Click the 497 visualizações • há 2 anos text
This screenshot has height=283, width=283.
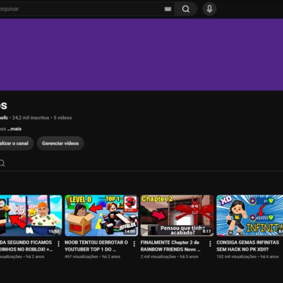[92, 257]
